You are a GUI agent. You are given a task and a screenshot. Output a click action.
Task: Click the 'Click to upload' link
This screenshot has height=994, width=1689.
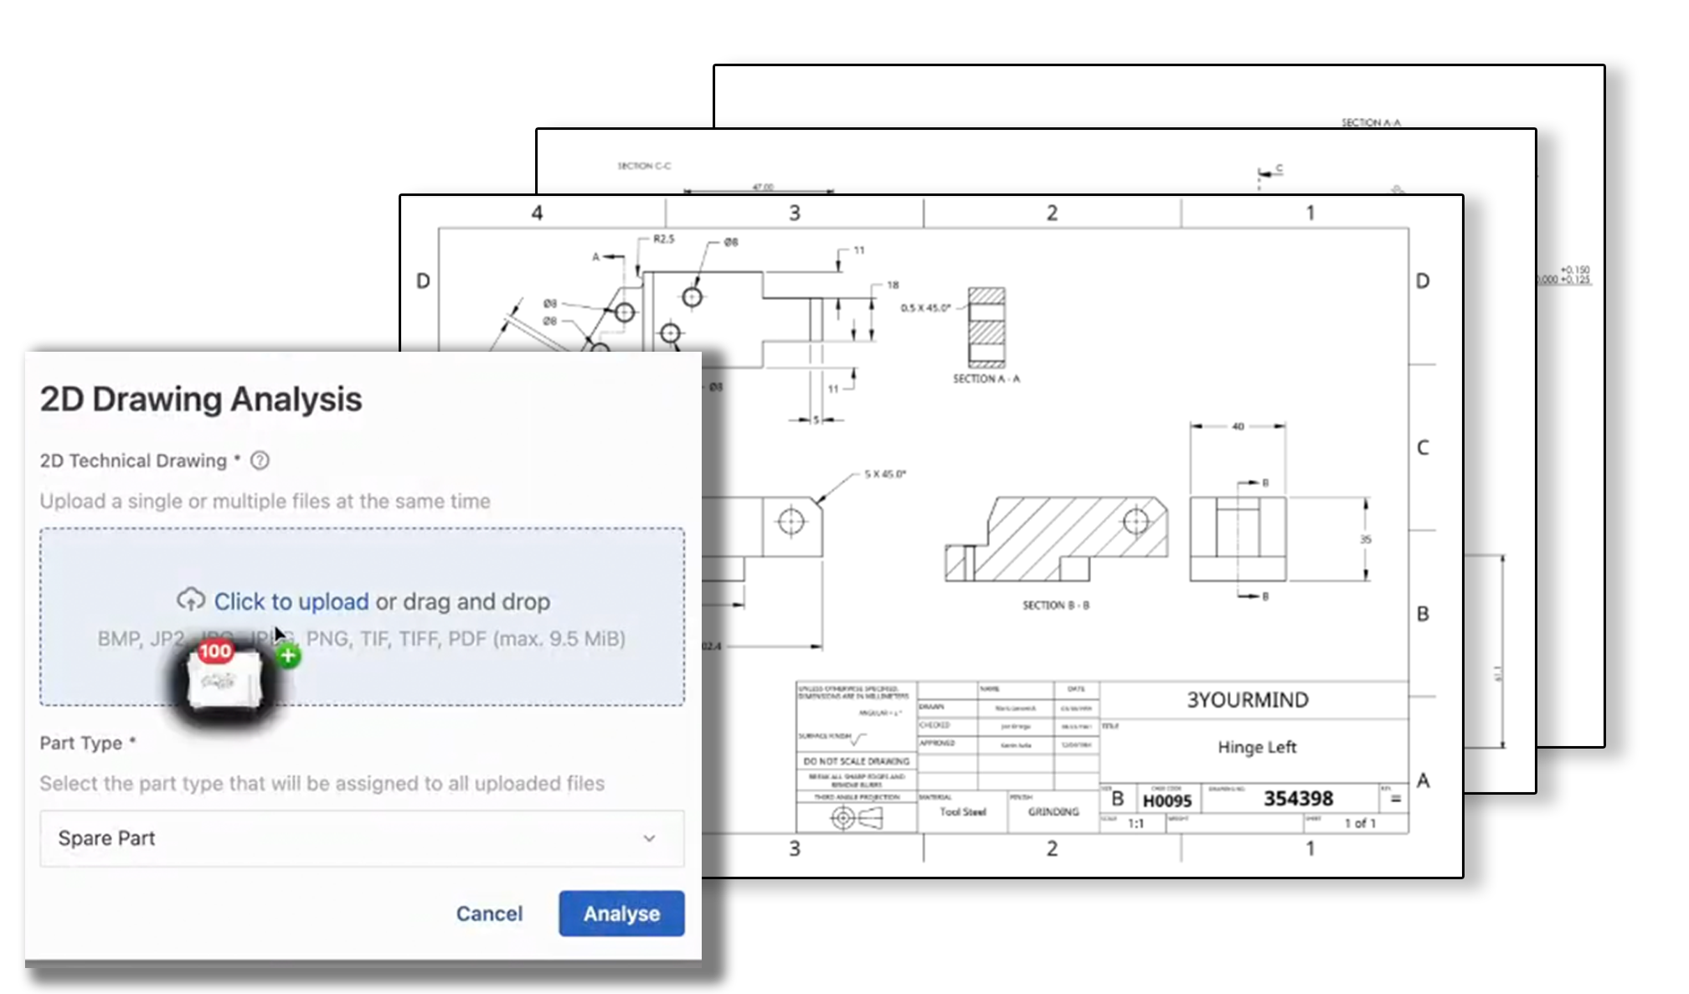[291, 601]
